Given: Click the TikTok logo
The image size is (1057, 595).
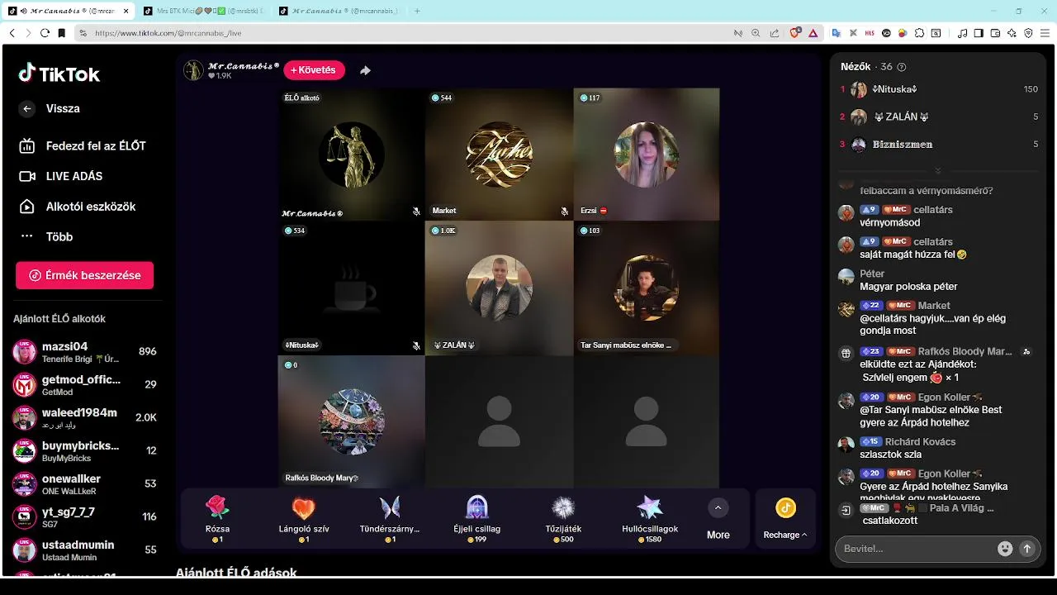Looking at the screenshot, I should (59, 74).
